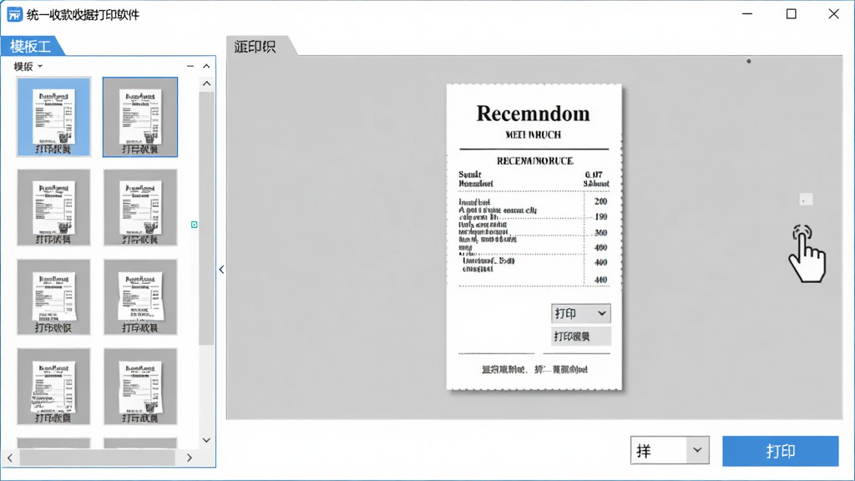Image resolution: width=855 pixels, height=481 pixels.
Task: Choose the second row right template thumbnail
Action: point(140,207)
